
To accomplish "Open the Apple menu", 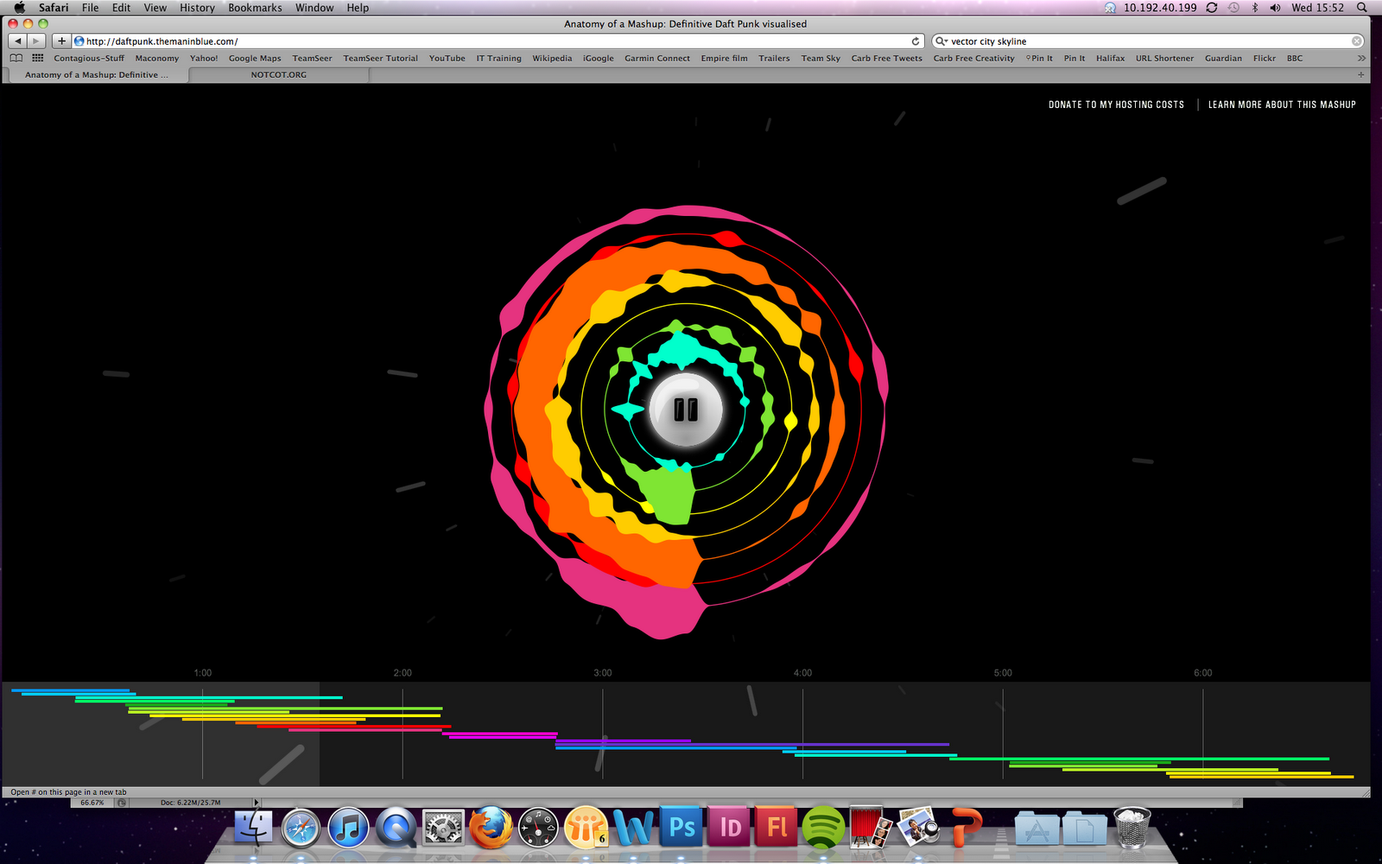I will (19, 8).
